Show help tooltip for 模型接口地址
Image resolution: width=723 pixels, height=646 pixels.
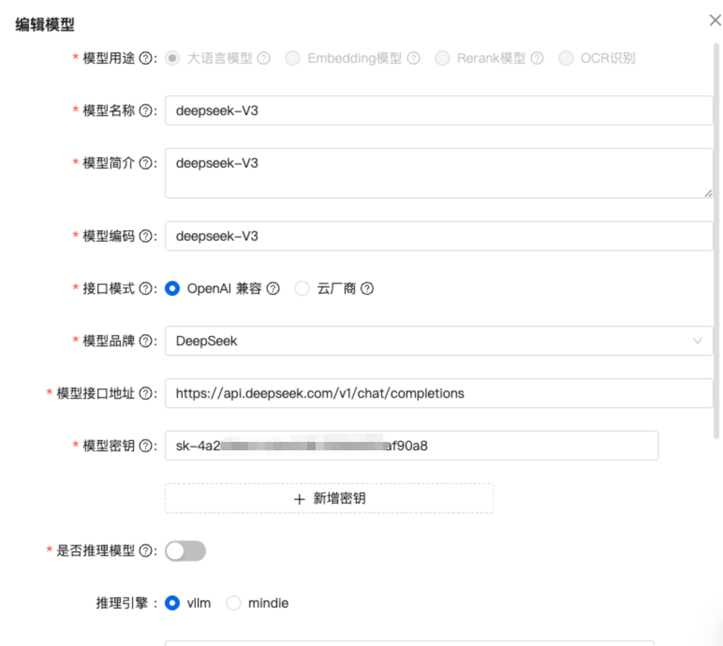point(147,393)
